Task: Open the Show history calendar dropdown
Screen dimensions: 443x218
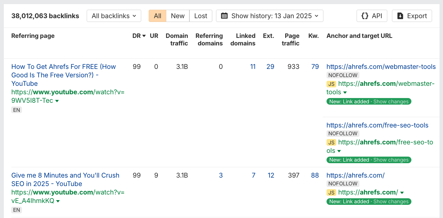Action: point(269,16)
